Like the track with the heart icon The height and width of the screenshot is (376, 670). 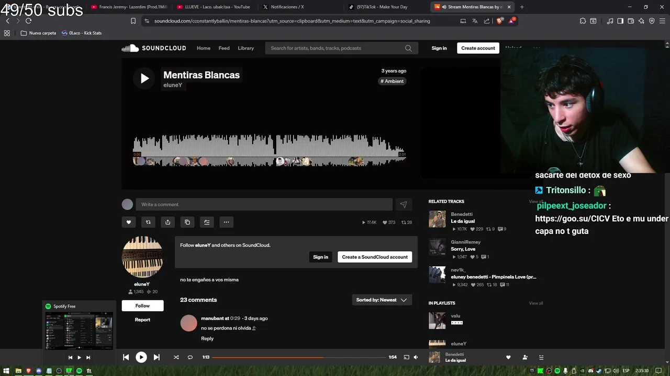129,222
